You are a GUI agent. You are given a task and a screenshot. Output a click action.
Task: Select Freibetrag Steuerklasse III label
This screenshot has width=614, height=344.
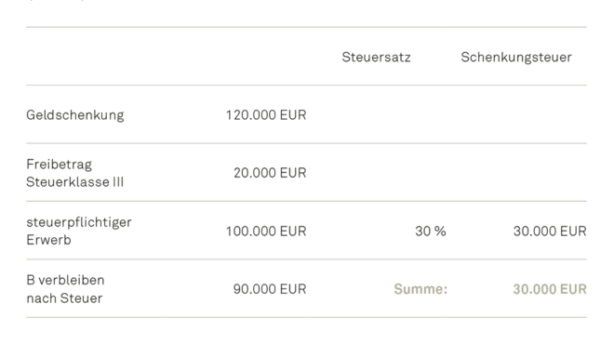tap(75, 173)
